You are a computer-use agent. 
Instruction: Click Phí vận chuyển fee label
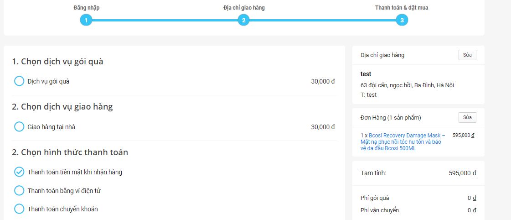point(380,210)
